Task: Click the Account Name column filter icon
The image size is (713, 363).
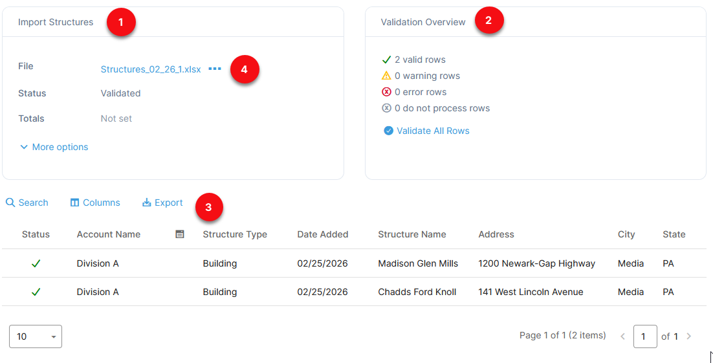Action: (180, 234)
